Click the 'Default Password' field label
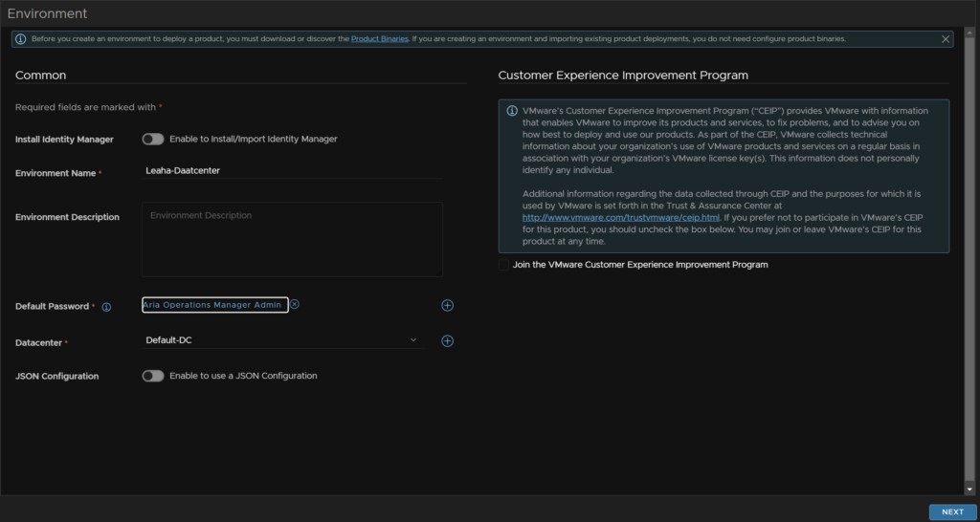 tap(52, 307)
